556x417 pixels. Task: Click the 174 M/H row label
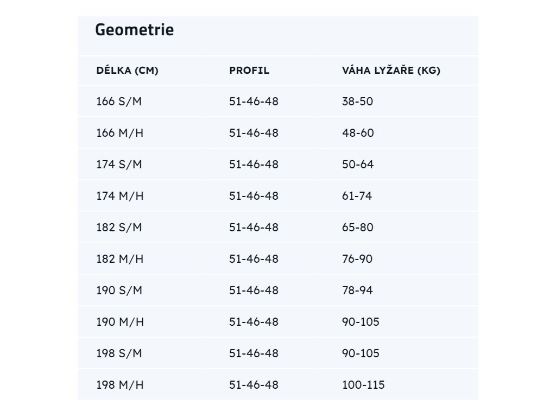[x=120, y=196]
